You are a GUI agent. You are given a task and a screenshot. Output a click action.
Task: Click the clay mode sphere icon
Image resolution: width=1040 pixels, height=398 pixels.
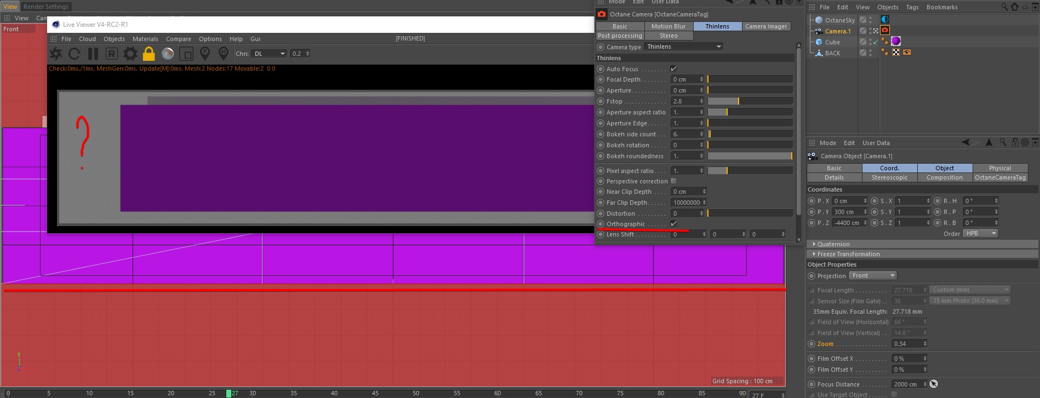pos(168,54)
